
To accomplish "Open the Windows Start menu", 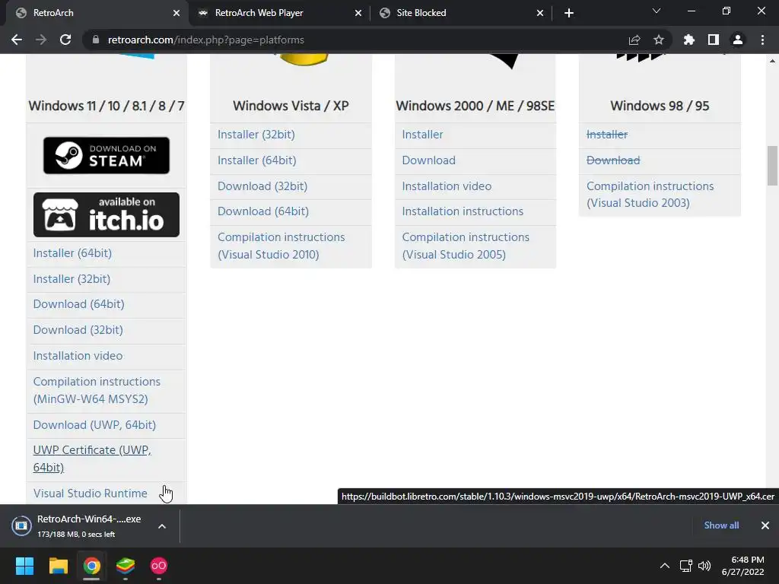I will [24, 566].
